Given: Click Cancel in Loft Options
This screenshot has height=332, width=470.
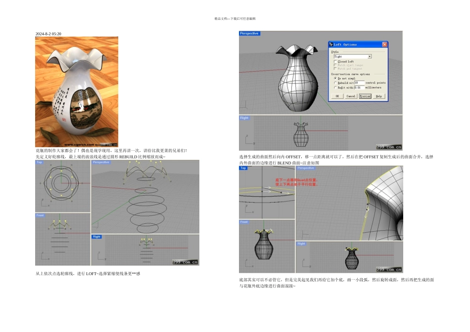Looking at the screenshot, I should click(x=351, y=96).
